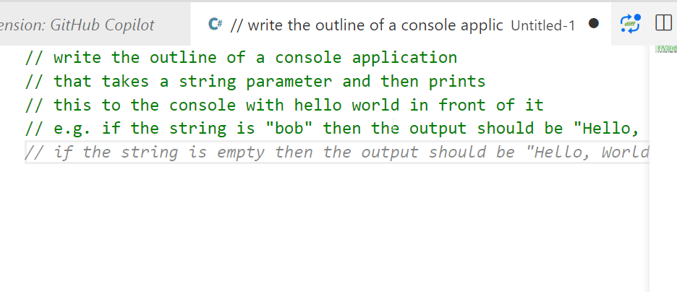Click the word "parameter" in the second comment
Screen dimensions: 677x292
[289, 81]
